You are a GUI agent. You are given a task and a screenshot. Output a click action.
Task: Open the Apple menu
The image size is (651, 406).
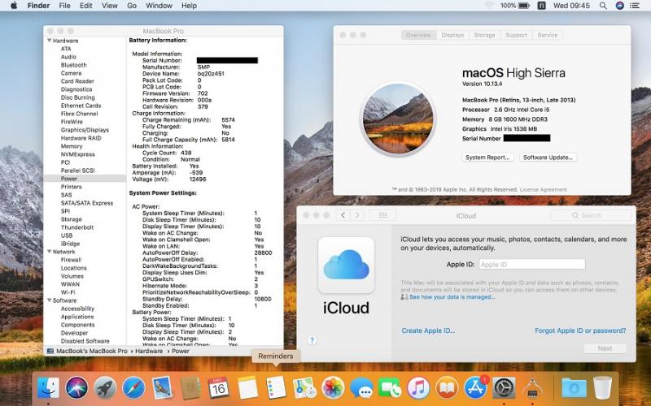click(x=14, y=6)
